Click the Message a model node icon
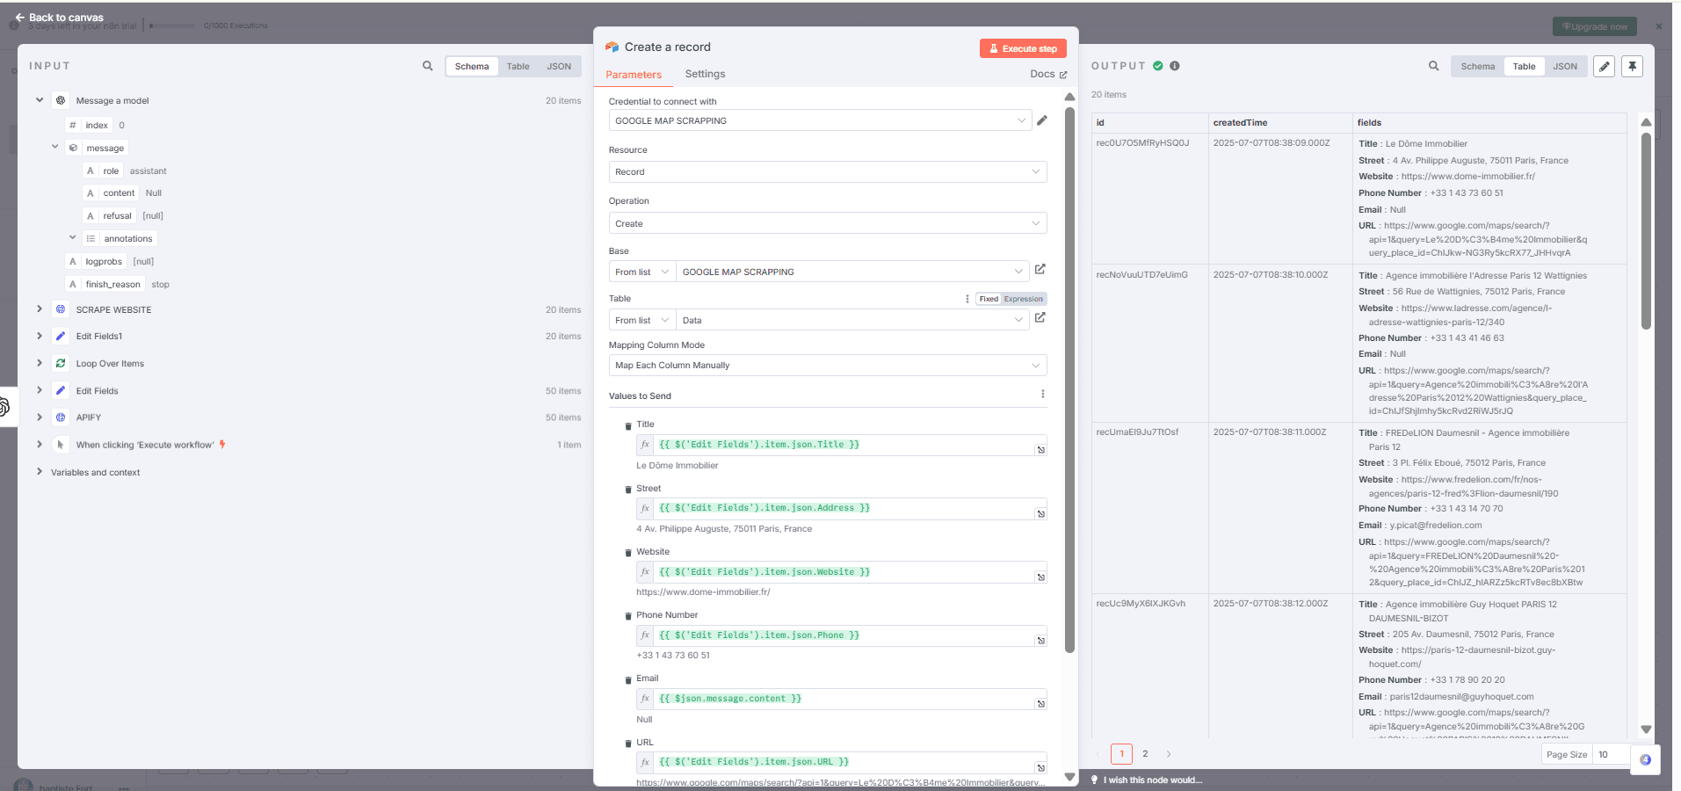 [x=61, y=100]
